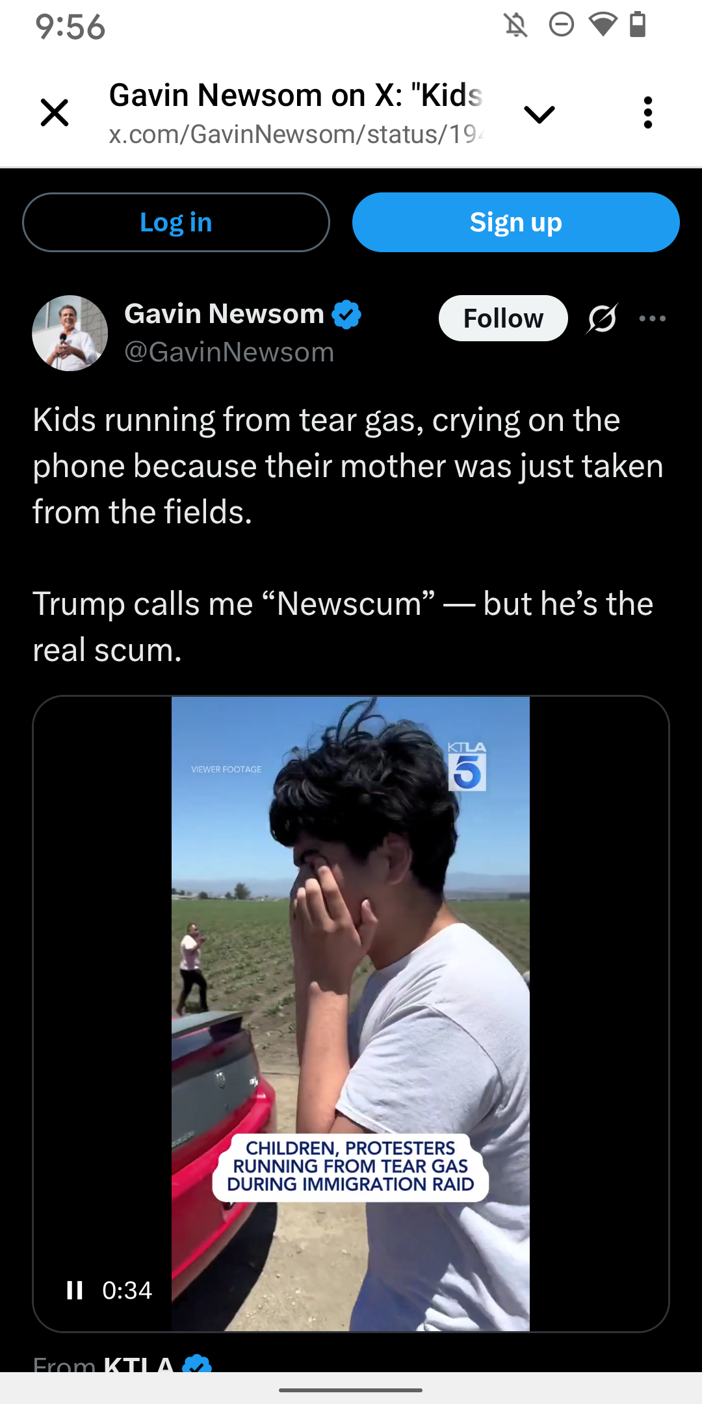Viewport: 702px width, 1404px height.
Task: Open the @GavinNewsom handle link
Action: pos(229,352)
